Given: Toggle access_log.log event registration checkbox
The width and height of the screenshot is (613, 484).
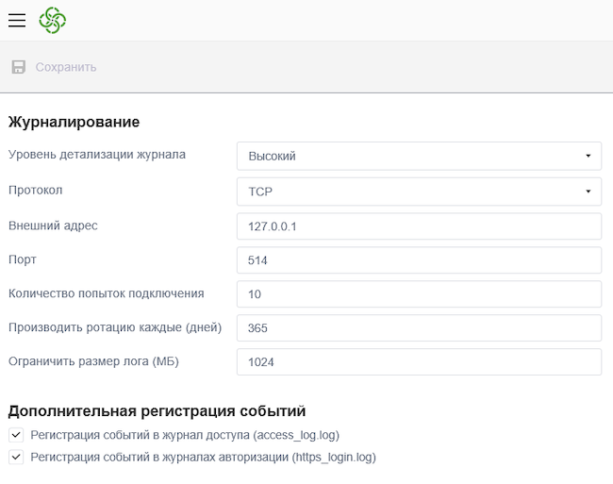Looking at the screenshot, I should (x=16, y=435).
